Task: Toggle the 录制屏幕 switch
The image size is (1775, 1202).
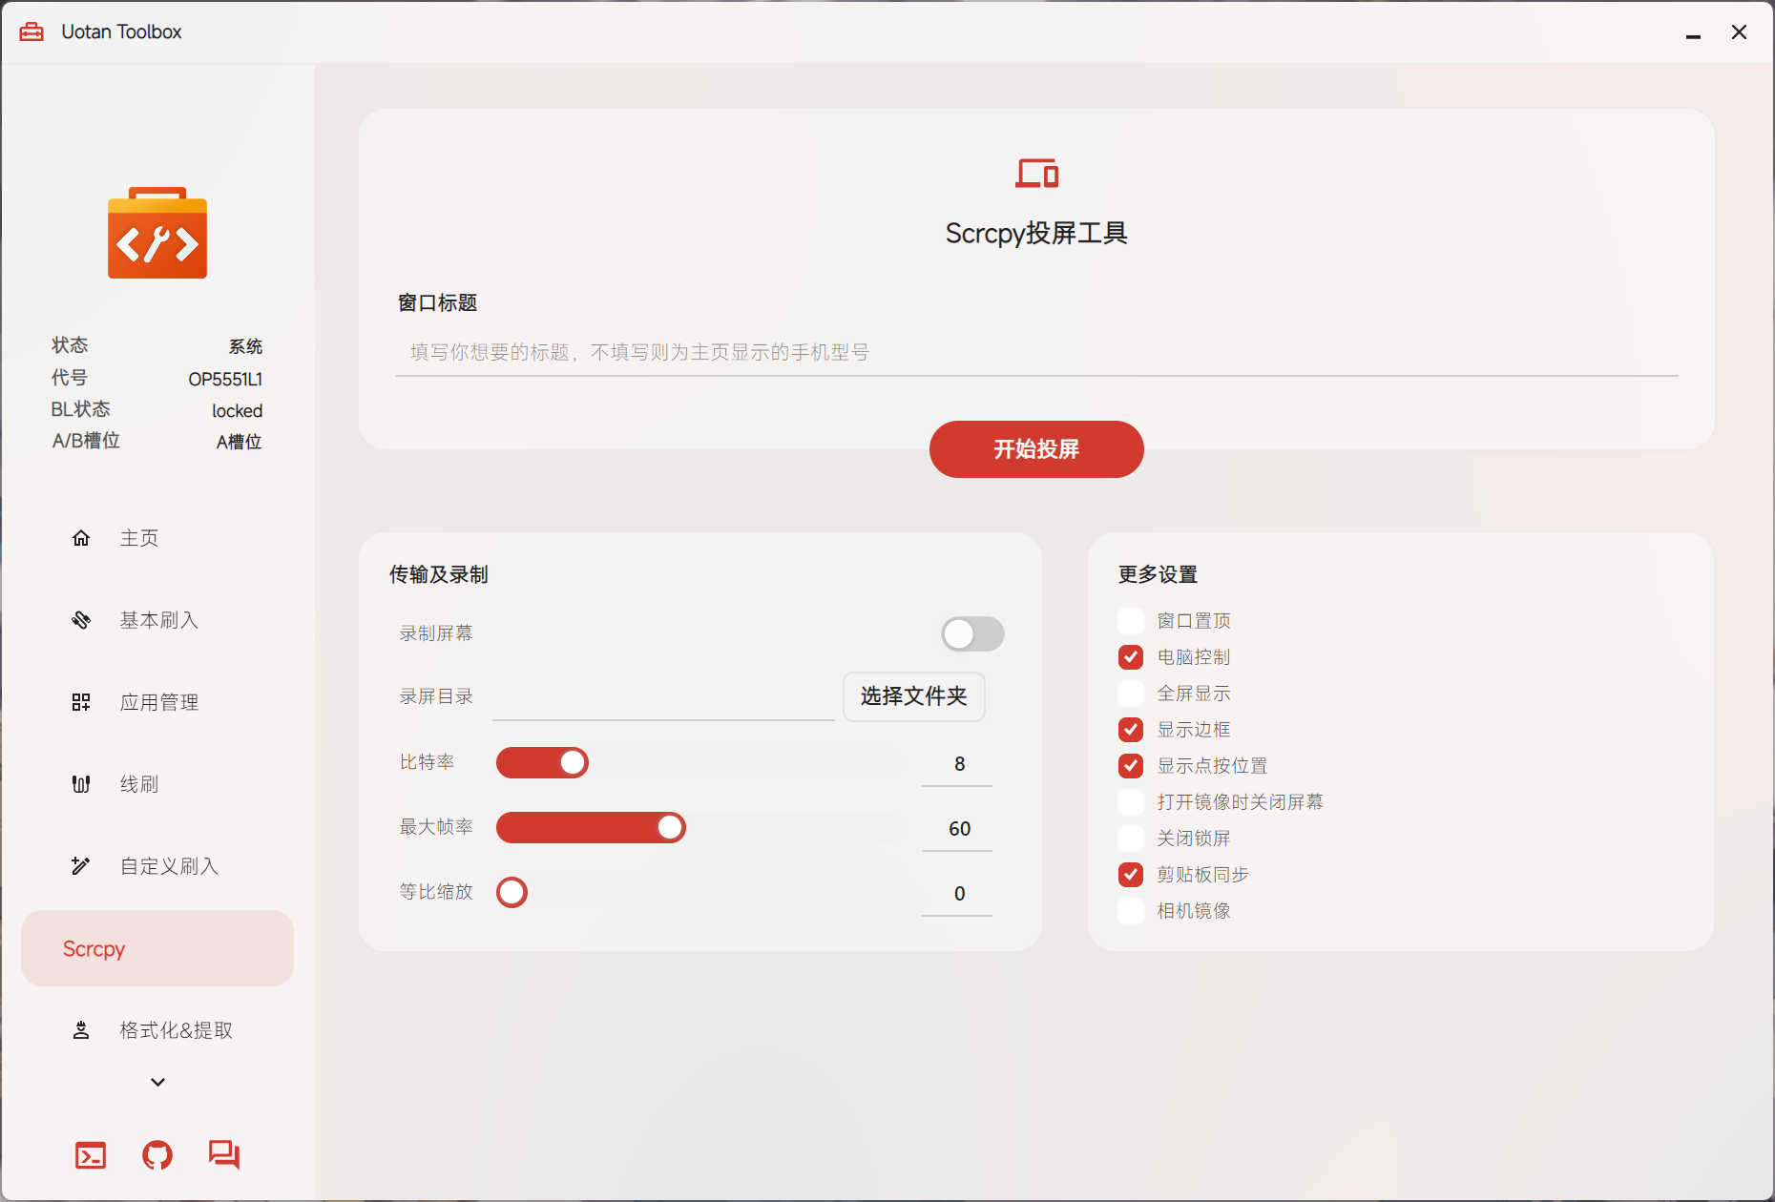Action: 972,633
